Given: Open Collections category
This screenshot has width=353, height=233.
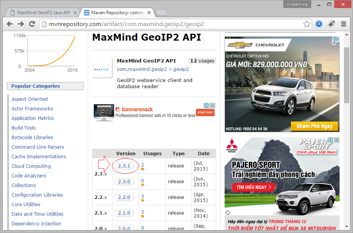Looking at the screenshot, I should click(x=24, y=185).
